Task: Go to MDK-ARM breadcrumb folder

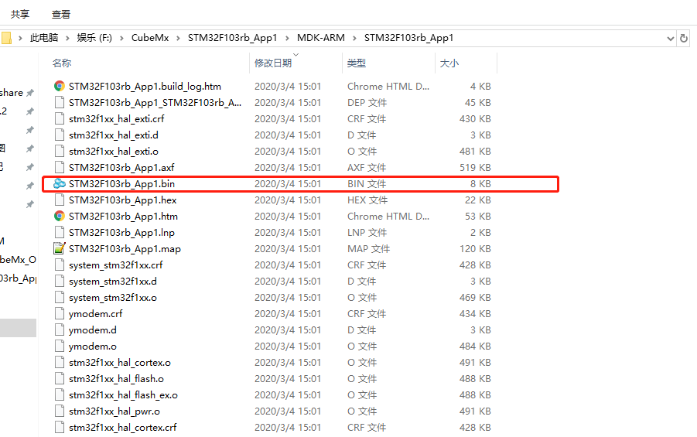Action: pyautogui.click(x=321, y=38)
